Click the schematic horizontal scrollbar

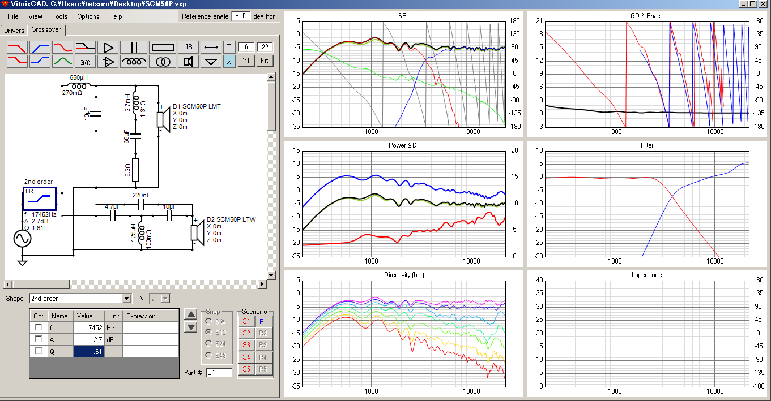coord(135,284)
